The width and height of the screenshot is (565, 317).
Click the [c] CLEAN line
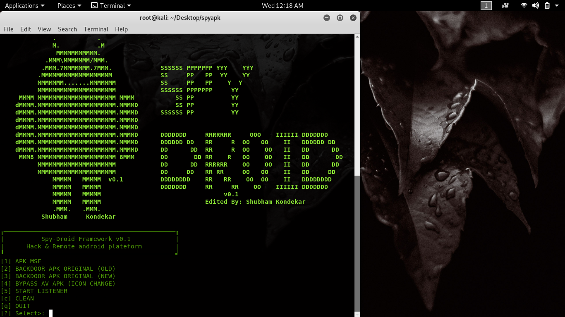[17, 298]
